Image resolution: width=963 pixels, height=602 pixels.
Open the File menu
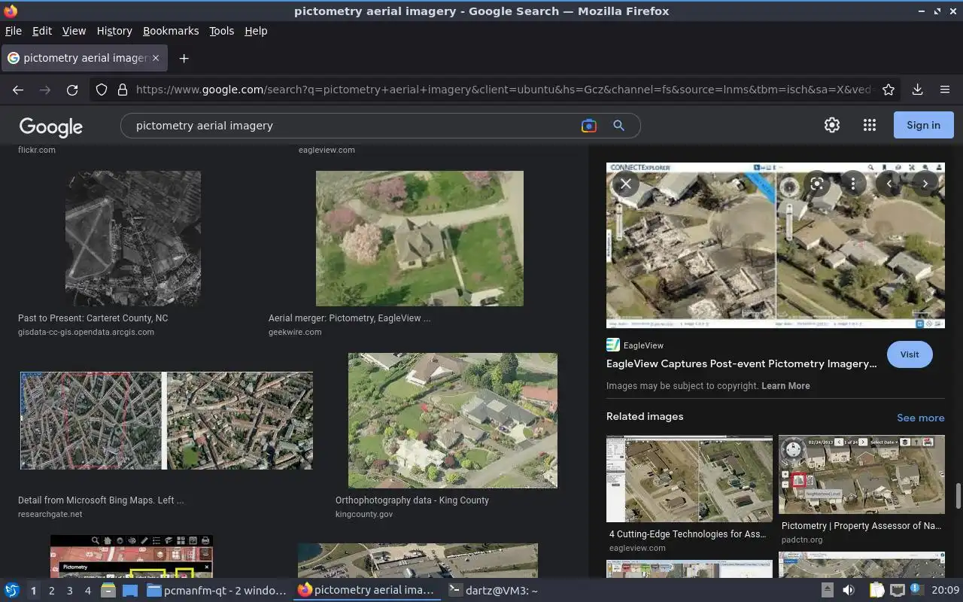[x=13, y=31]
